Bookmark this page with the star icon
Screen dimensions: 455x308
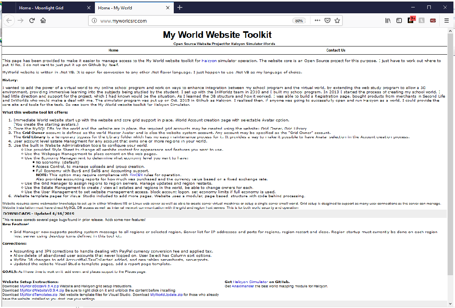tap(337, 21)
